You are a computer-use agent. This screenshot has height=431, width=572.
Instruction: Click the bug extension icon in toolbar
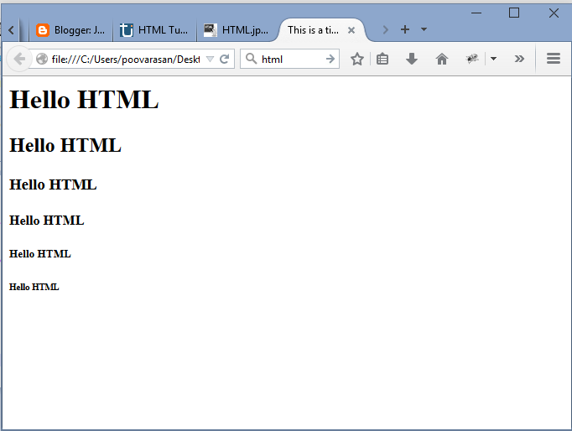472,59
